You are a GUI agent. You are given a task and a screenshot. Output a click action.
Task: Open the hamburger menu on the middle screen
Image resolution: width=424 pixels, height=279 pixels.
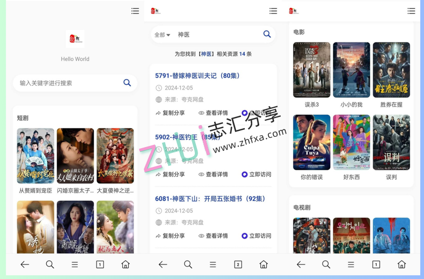click(273, 11)
